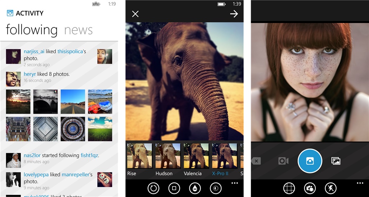The width and height of the screenshot is (369, 197).
Task: Open thisispolica's liked photo thumbnail
Action: tap(105, 56)
